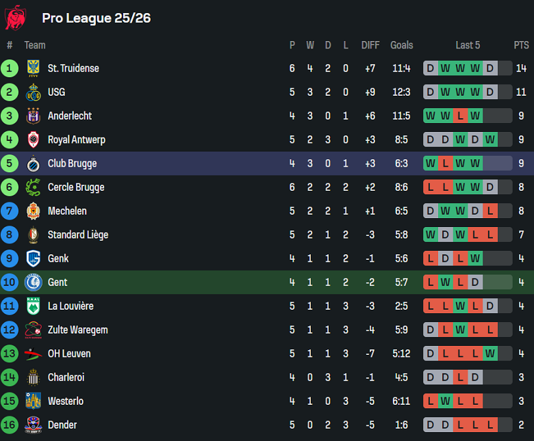Click the loss result in Anderlecht's form
Image resolution: width=534 pixels, height=441 pixels.
[x=460, y=116]
